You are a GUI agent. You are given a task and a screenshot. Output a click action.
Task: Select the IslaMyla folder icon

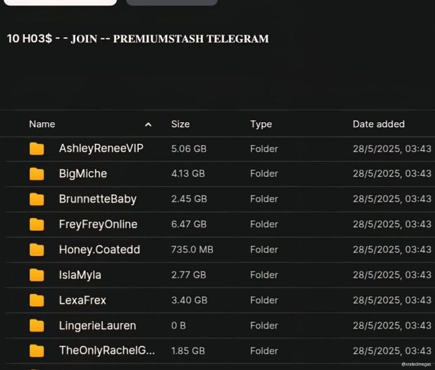click(x=37, y=275)
